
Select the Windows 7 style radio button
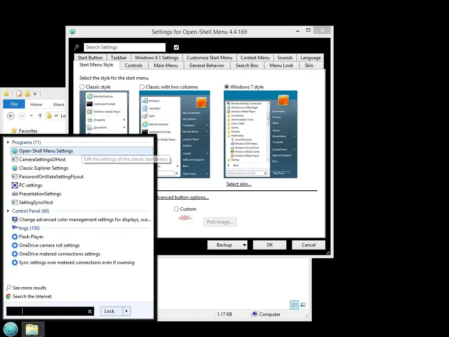[226, 87]
